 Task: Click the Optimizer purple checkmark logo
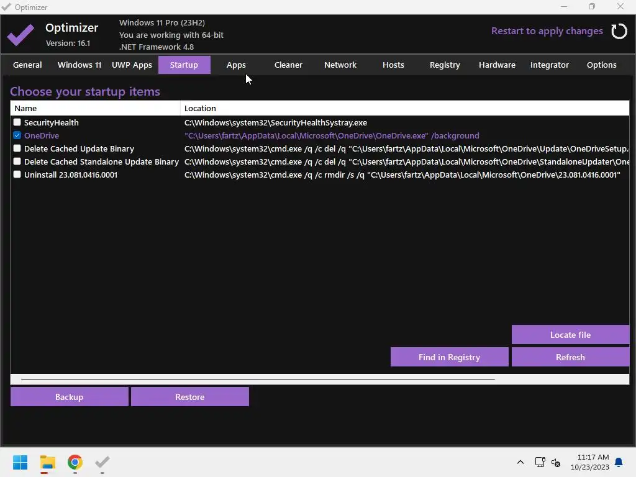[x=20, y=35]
